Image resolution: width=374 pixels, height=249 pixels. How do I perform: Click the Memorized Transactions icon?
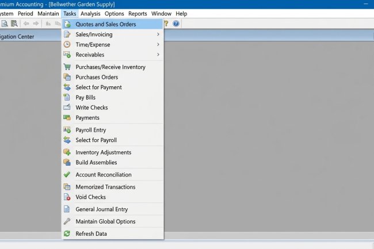(67, 187)
